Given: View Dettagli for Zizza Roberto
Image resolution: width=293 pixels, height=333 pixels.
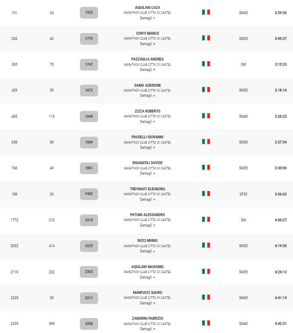Looking at the screenshot, I should click(x=147, y=122).
